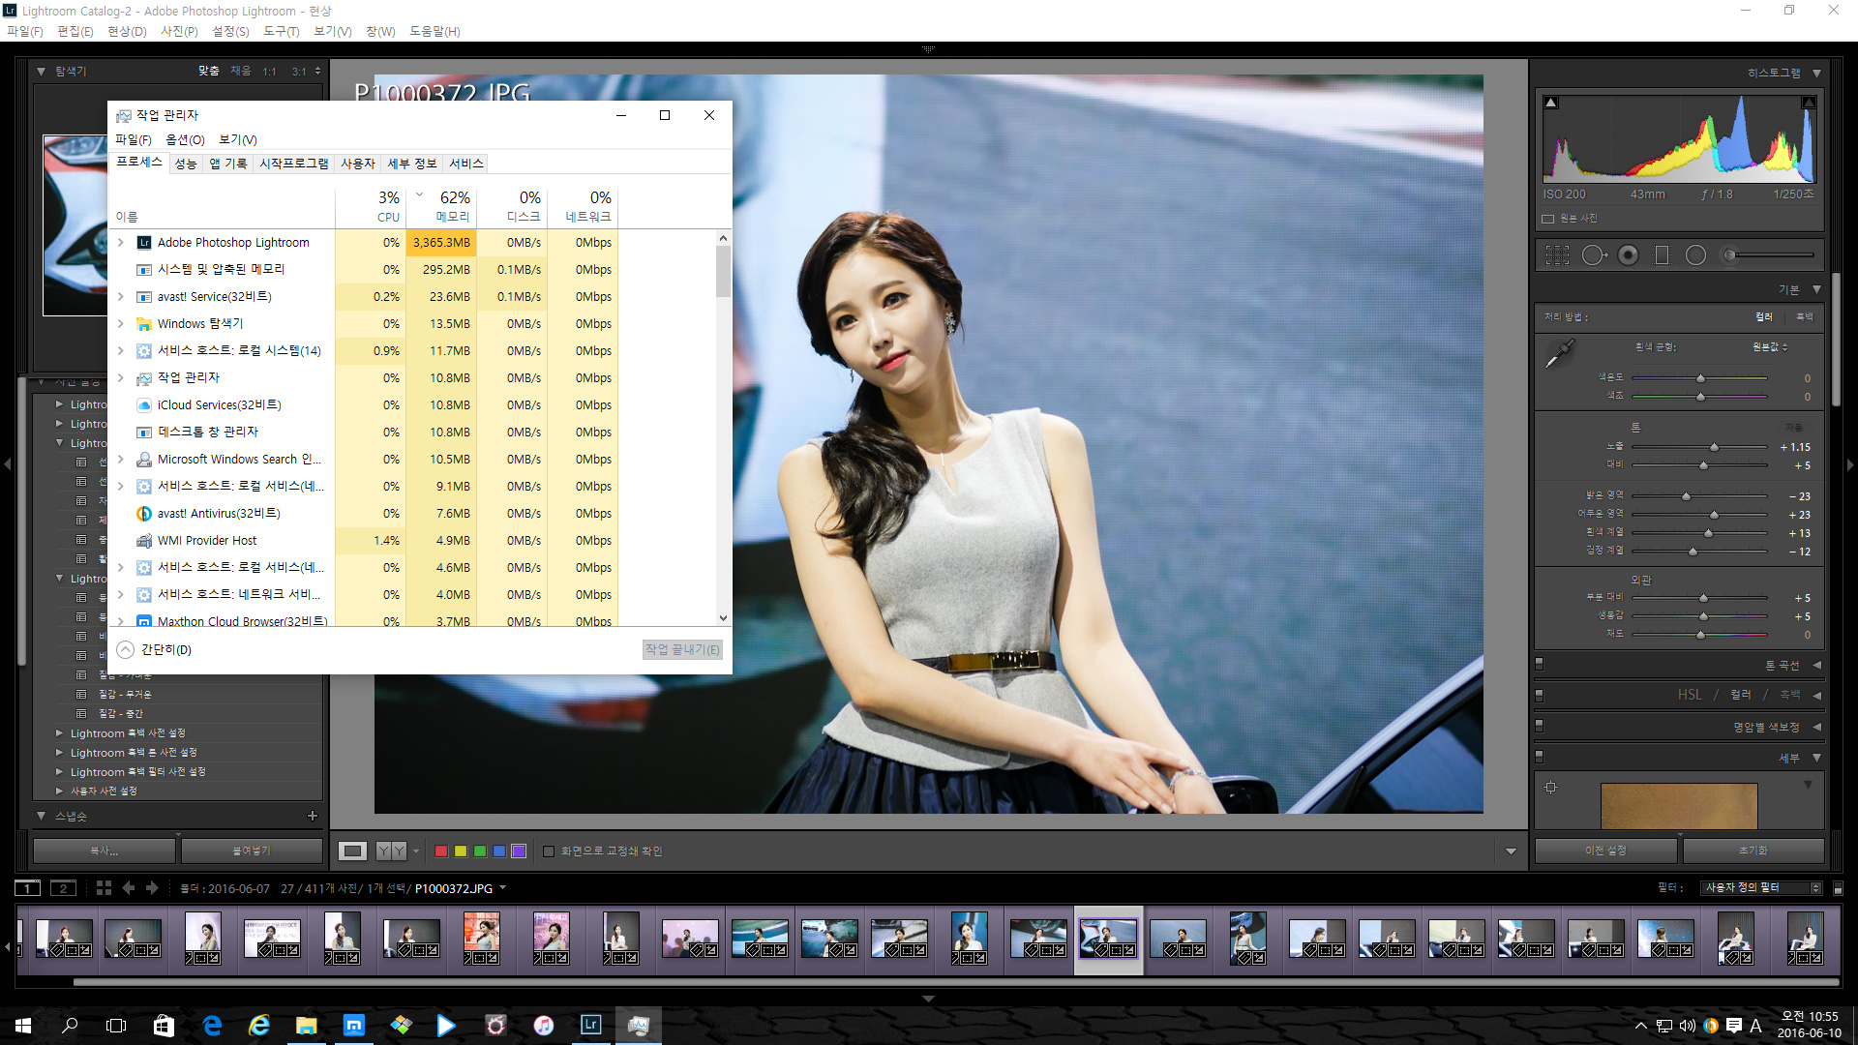This screenshot has height=1045, width=1858.
Task: Click the add Snapshot plus icon
Action: pyautogui.click(x=312, y=816)
